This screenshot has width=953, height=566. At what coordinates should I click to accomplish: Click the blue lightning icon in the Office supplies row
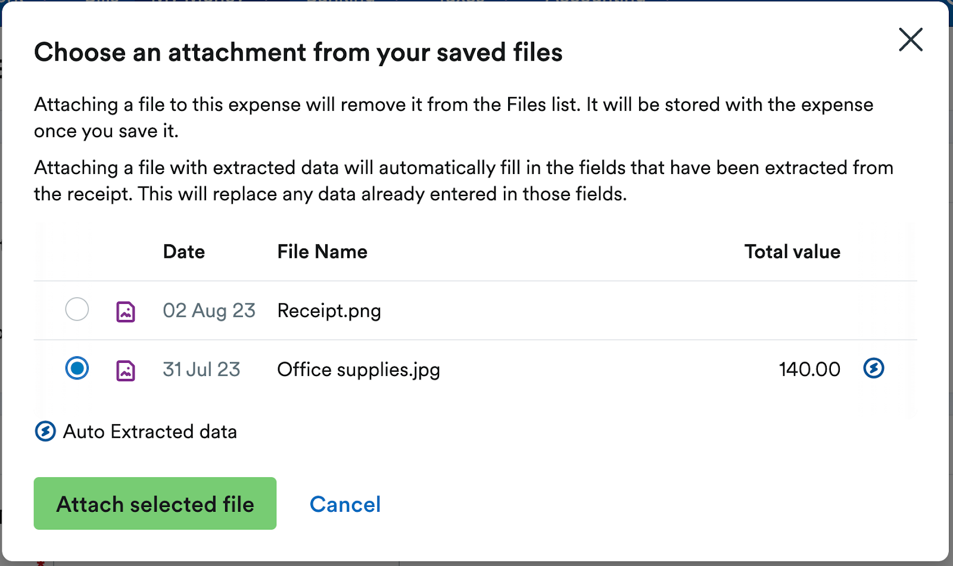click(x=874, y=369)
